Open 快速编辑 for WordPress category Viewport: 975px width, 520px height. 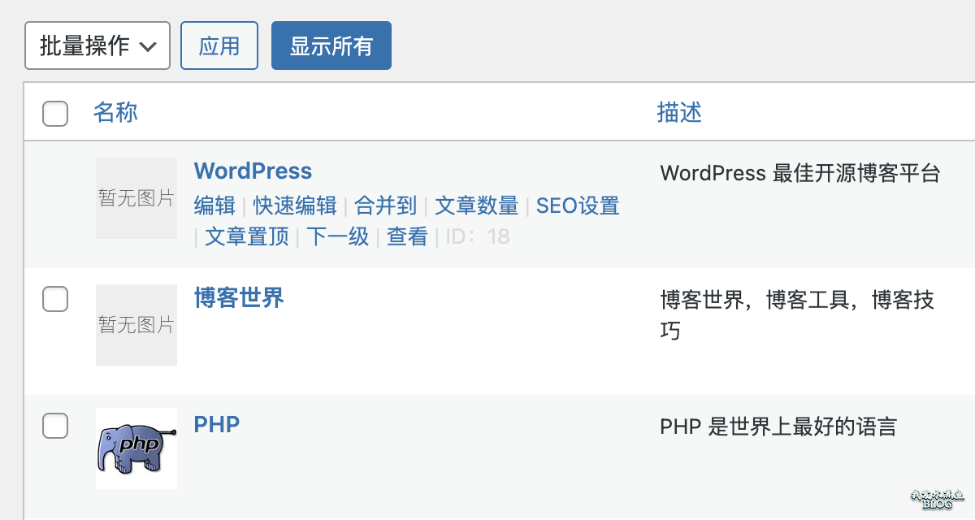(x=295, y=206)
